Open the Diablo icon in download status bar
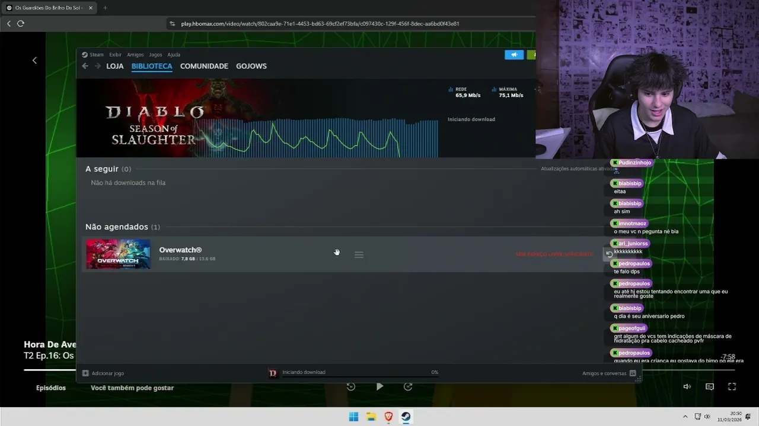 click(x=273, y=373)
